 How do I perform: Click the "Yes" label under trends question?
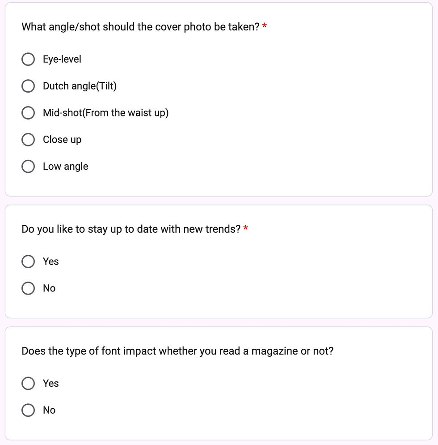pos(51,261)
